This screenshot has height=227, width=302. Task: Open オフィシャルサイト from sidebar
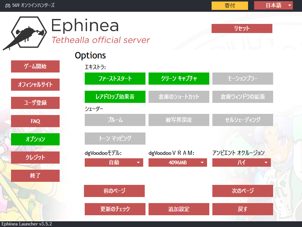tap(35, 85)
